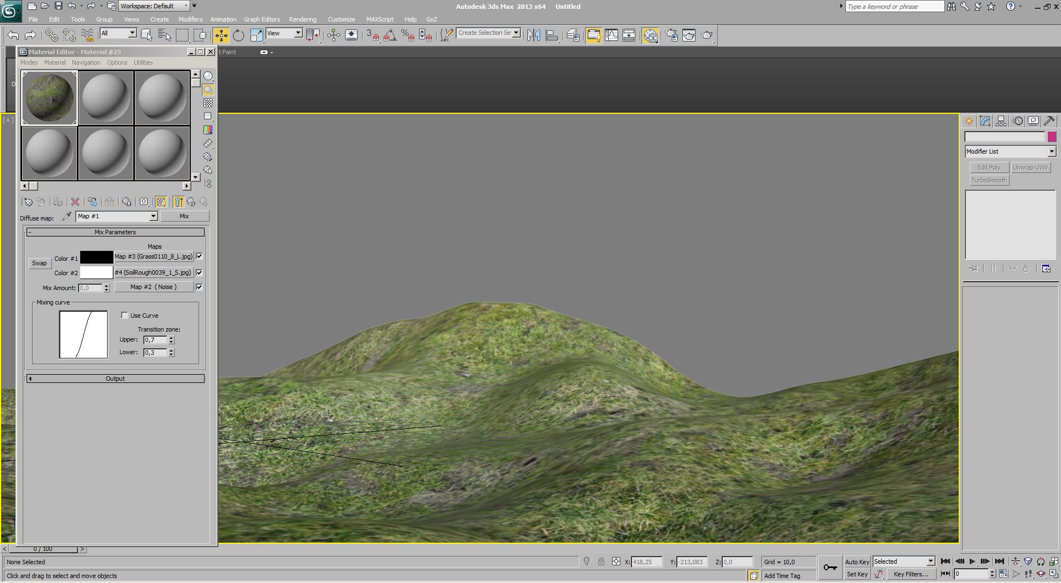The height and width of the screenshot is (583, 1061).
Task: Open the Map #1 name dropdown
Action: click(153, 217)
